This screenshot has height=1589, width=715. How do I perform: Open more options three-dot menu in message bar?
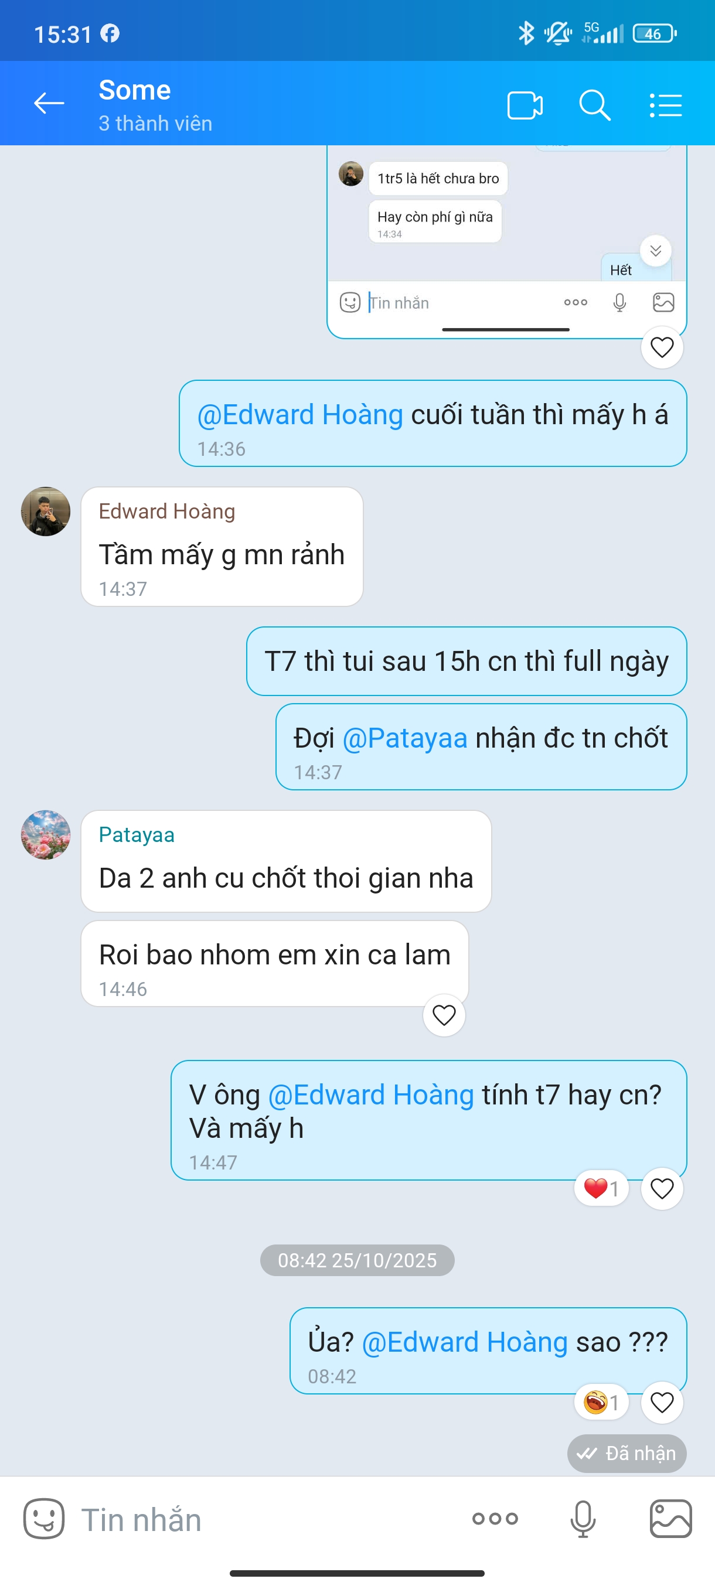pyautogui.click(x=495, y=1519)
